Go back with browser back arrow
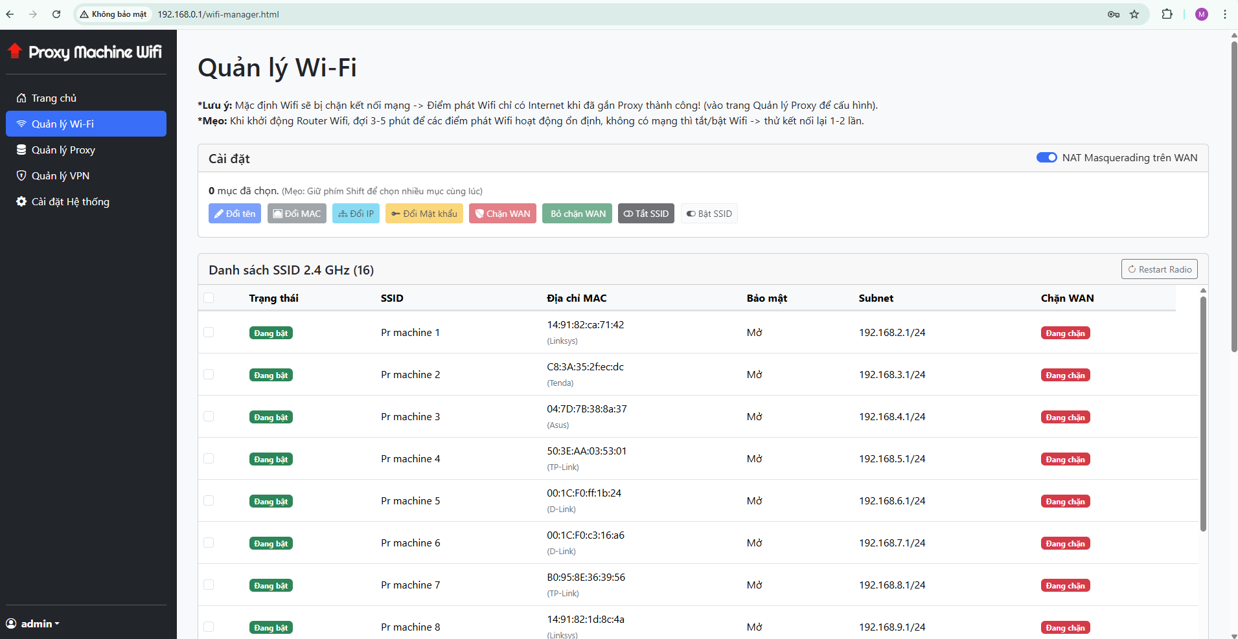 pyautogui.click(x=10, y=14)
